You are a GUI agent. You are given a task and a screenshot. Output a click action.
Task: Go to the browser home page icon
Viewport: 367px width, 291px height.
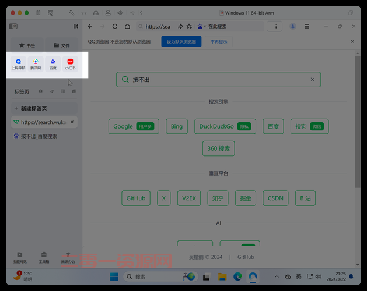(127, 26)
